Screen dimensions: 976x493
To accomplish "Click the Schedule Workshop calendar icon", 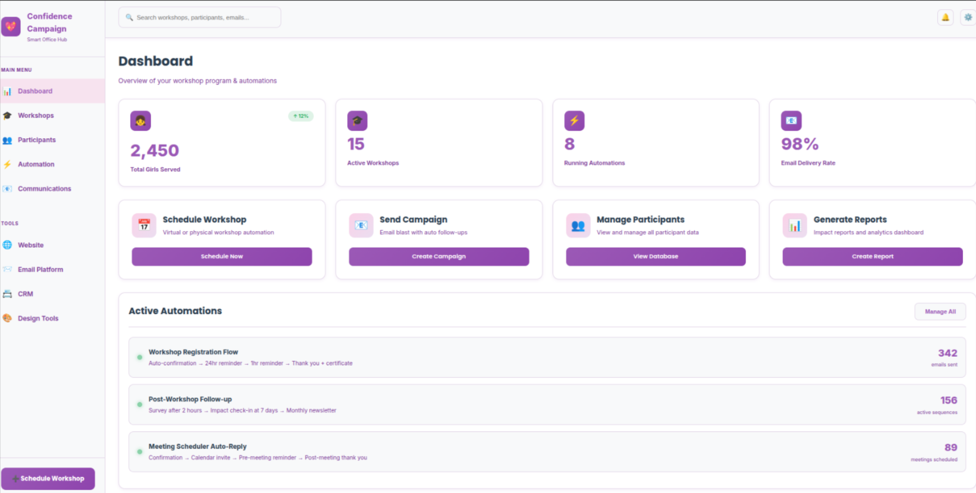I will (x=144, y=225).
